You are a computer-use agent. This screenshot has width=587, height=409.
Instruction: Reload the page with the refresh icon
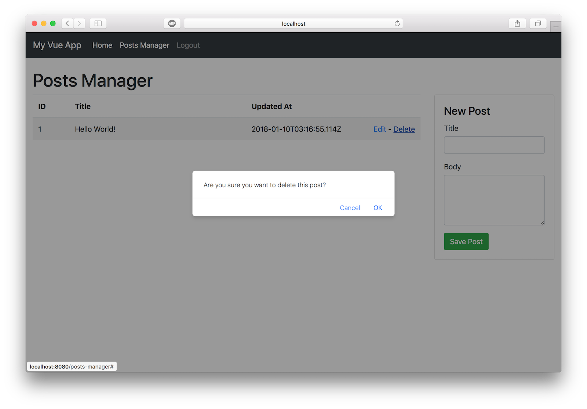coord(397,23)
